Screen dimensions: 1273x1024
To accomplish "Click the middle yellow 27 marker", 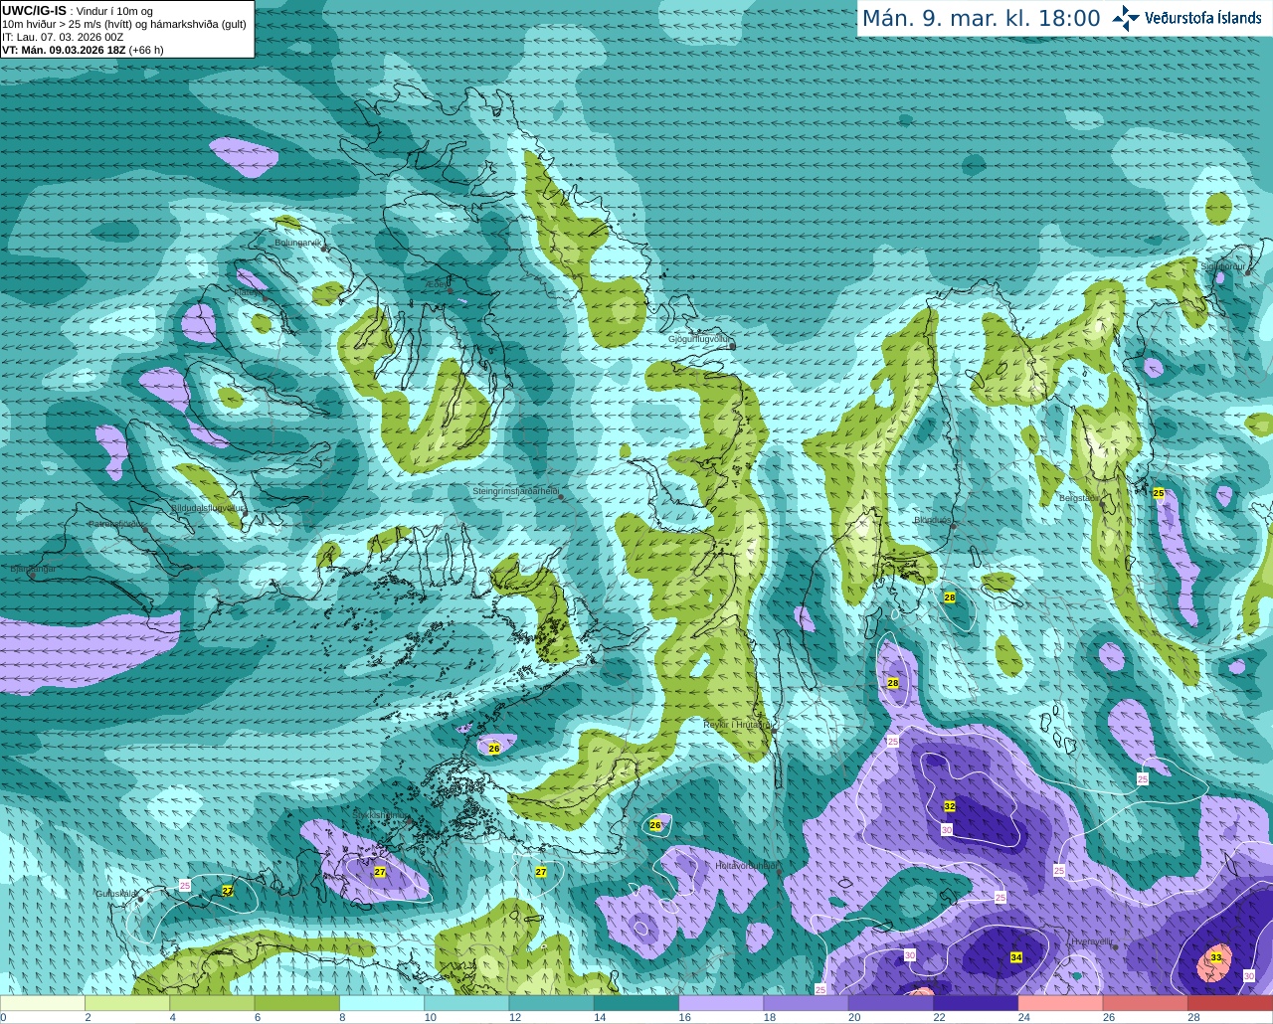I will [x=541, y=872].
